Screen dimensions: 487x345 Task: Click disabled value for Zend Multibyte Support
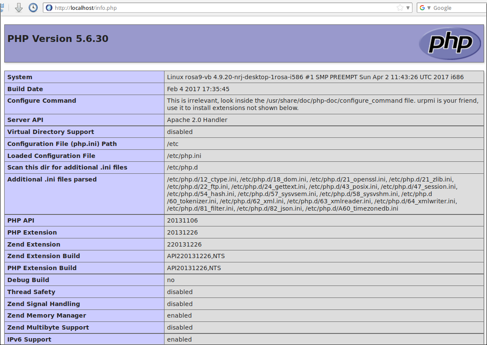[x=180, y=327]
